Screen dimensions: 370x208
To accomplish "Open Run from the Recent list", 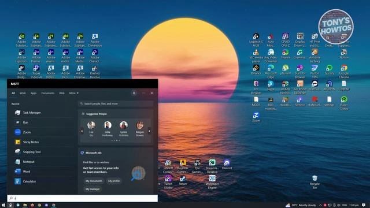I will pyautogui.click(x=43, y=122).
